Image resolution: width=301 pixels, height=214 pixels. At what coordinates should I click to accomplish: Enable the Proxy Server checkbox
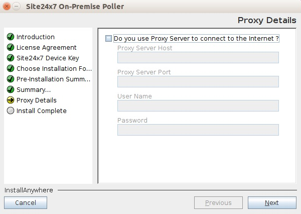tap(109, 38)
